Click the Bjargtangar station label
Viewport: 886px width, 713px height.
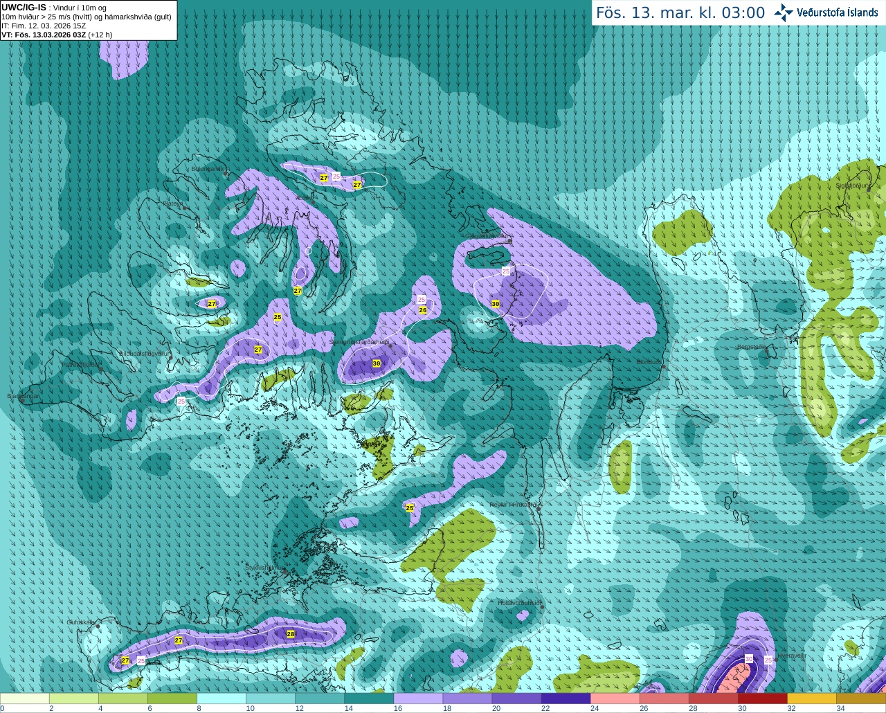click(24, 396)
